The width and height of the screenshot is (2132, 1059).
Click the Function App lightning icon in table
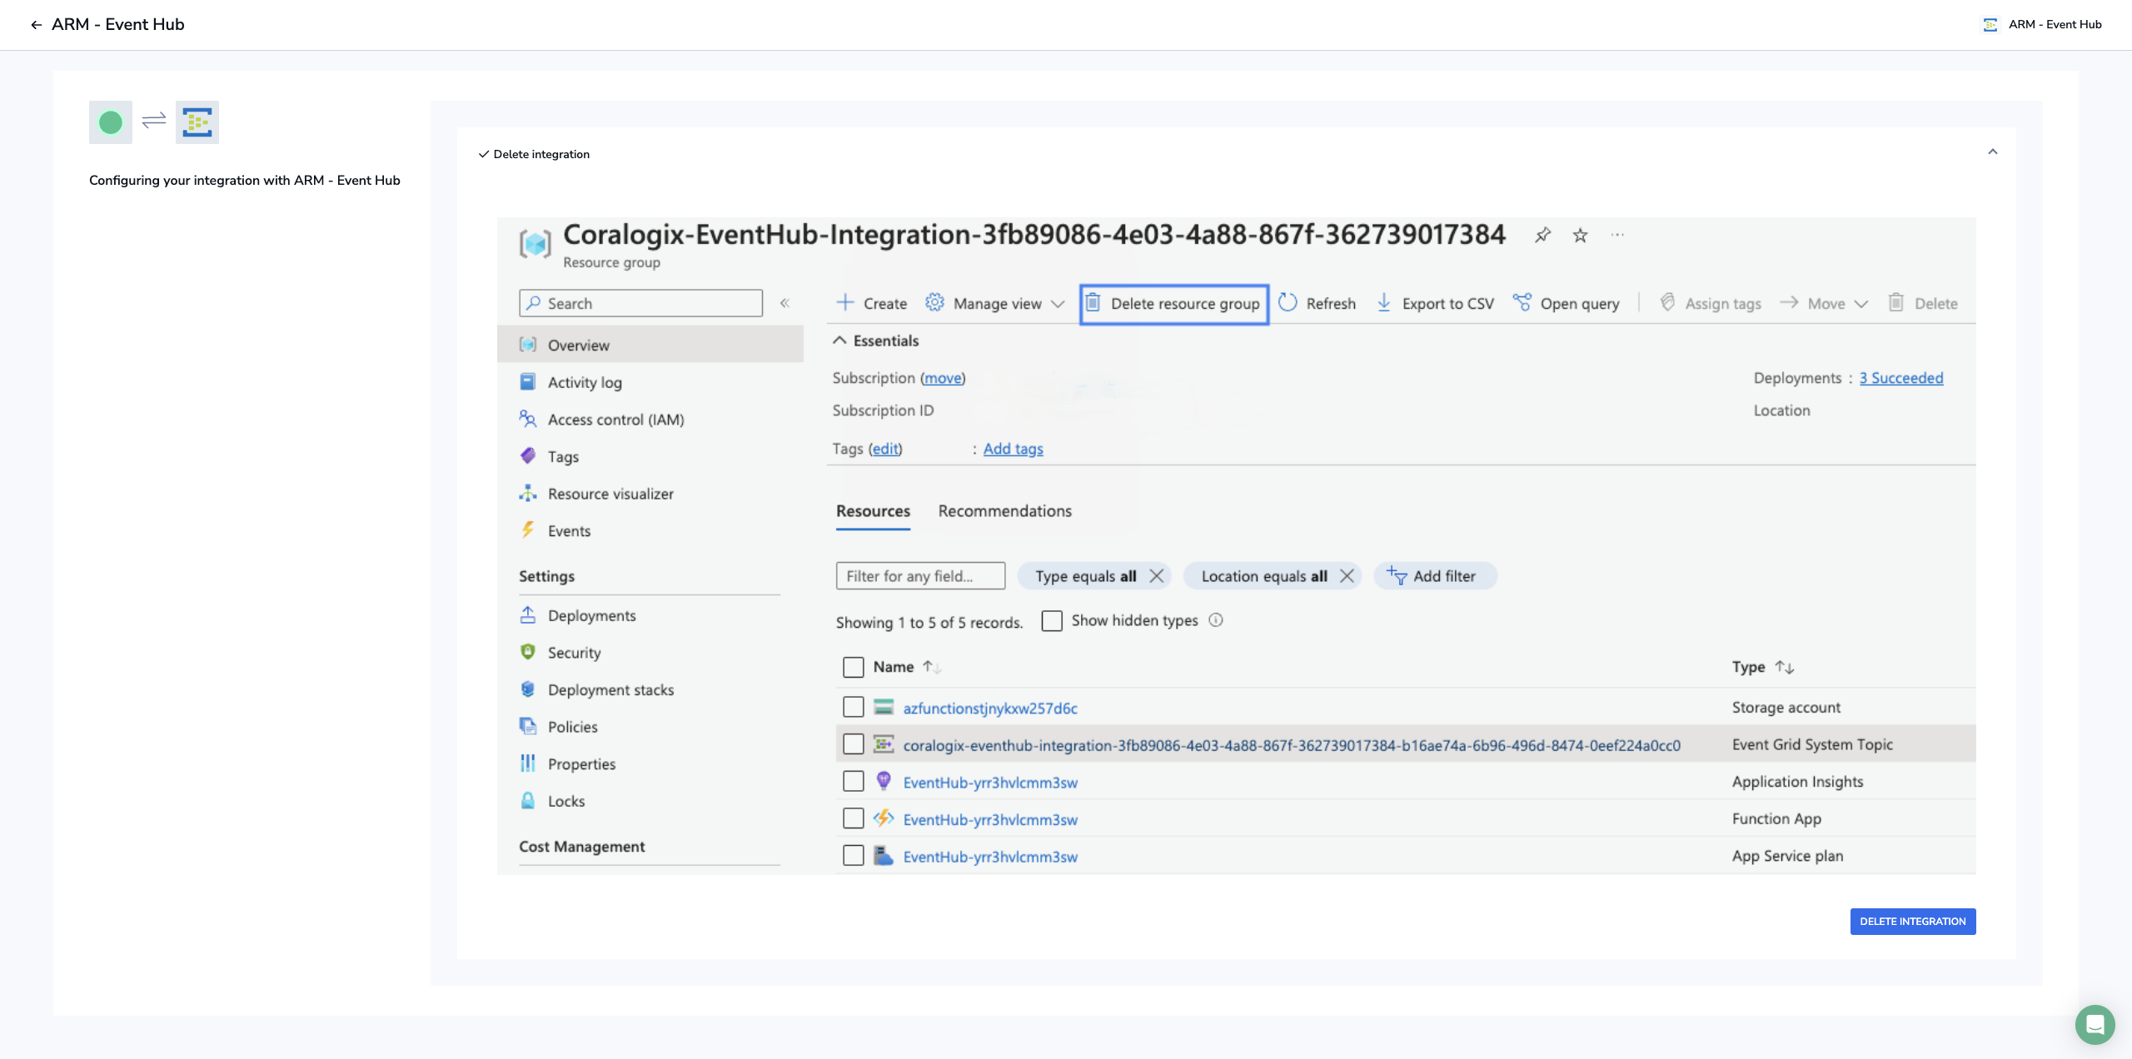tap(884, 818)
